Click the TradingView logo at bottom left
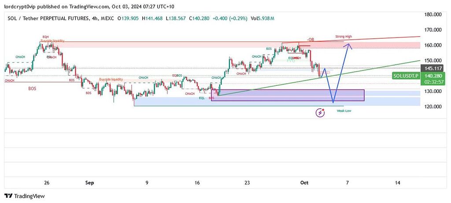This screenshot has width=451, height=203. tap(25, 196)
